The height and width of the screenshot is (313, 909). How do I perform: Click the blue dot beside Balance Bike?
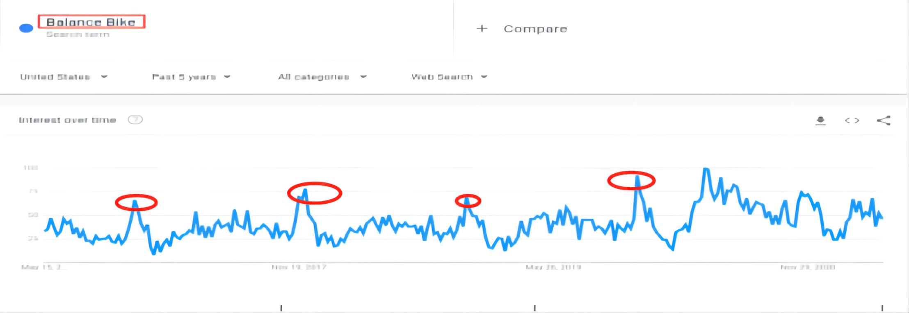point(26,28)
